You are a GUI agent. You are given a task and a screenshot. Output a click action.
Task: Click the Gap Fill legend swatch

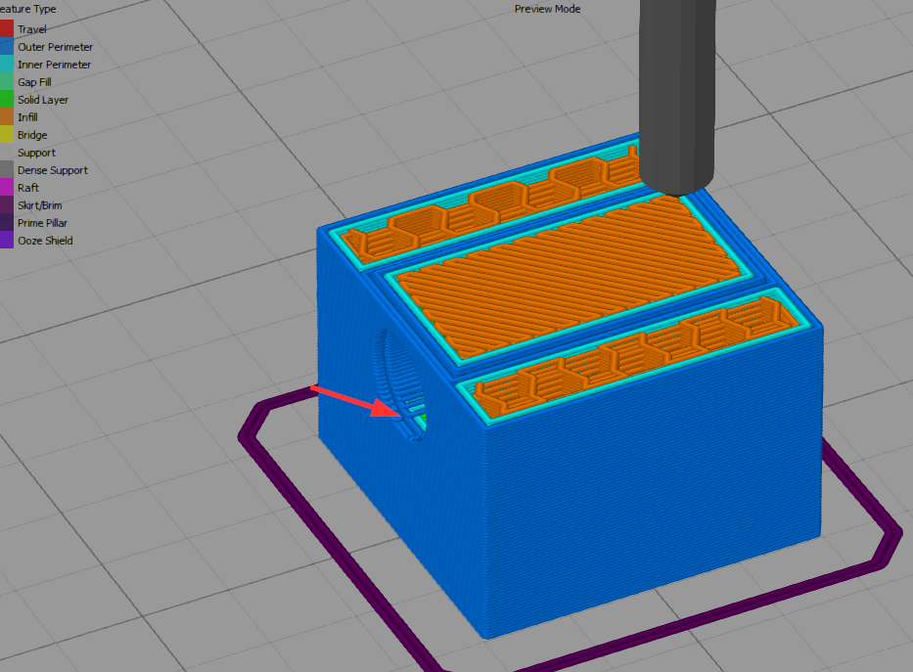[7, 81]
